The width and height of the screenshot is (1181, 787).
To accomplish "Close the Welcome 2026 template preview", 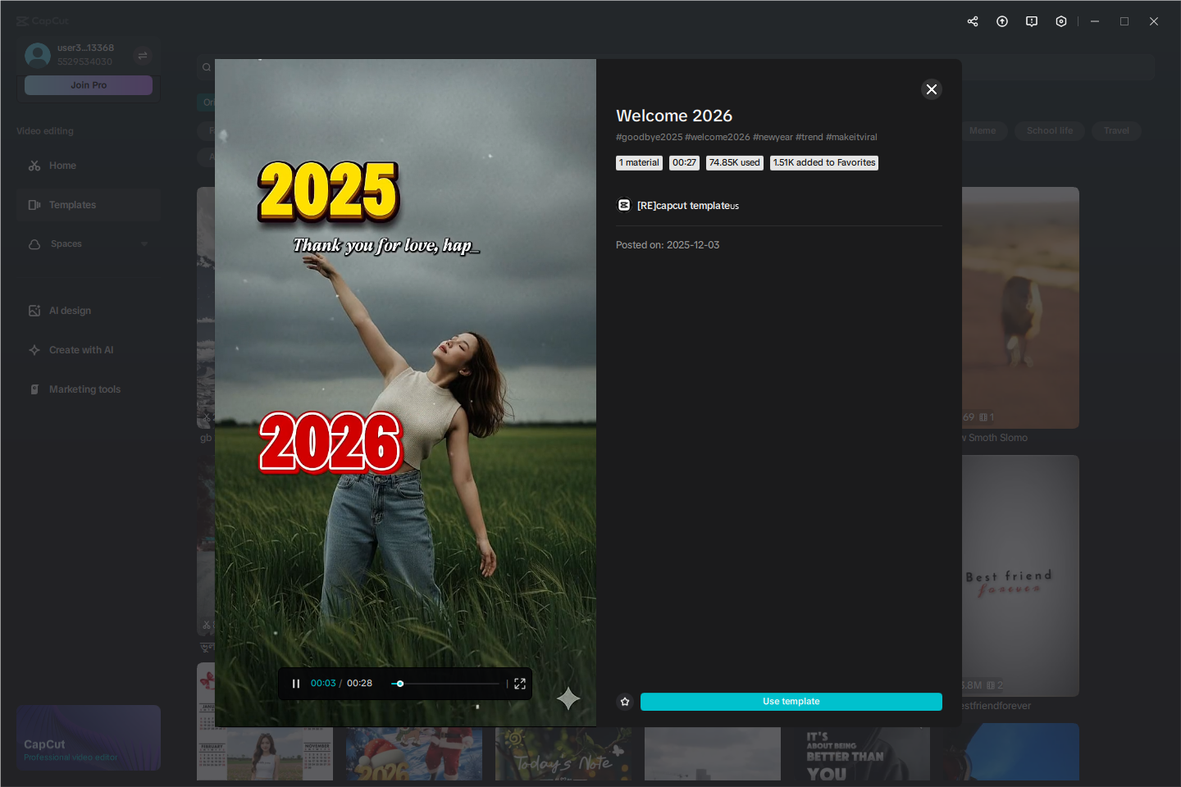I will click(x=931, y=89).
